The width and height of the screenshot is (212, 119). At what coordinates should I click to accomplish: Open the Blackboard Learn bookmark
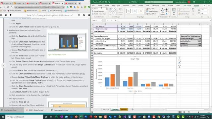tap(31, 11)
